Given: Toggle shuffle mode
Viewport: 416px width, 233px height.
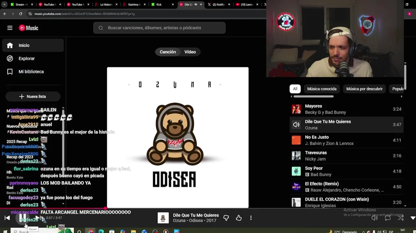Looking at the screenshot, I should pos(401,218).
